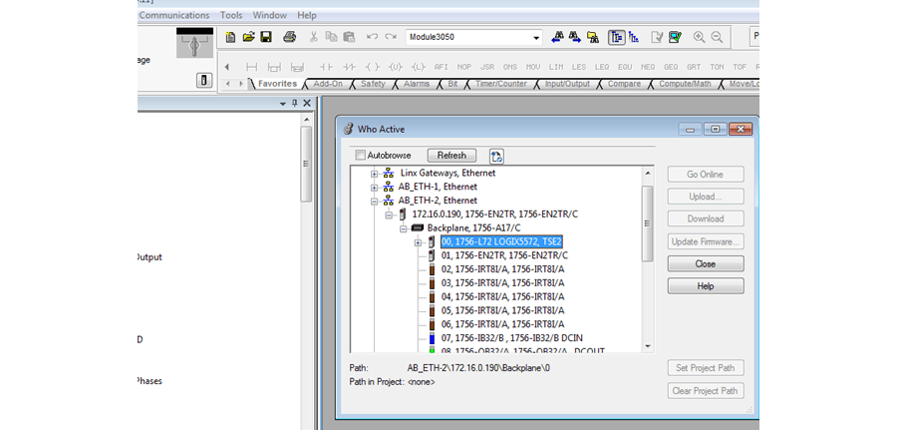Switch to the Add-On instruction tab
The height and width of the screenshot is (430, 897).
pos(328,84)
